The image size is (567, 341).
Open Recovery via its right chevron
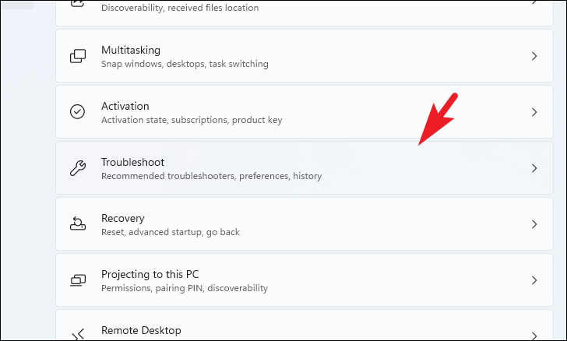point(534,224)
